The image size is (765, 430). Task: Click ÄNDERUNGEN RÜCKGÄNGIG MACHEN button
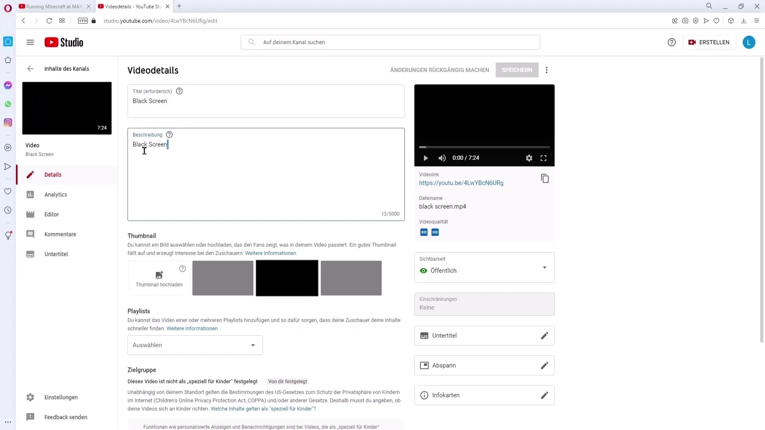440,70
